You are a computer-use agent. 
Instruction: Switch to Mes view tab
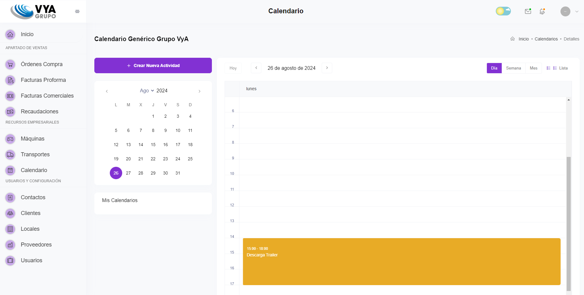(534, 68)
